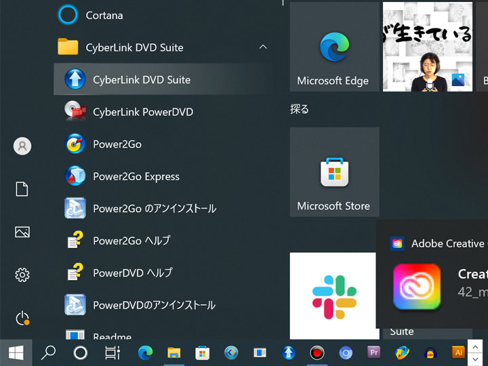Open the Power button menu

tap(22, 317)
